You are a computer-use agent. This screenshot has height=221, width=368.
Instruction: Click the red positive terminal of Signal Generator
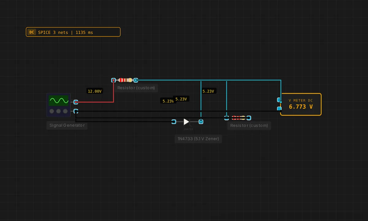click(76, 102)
